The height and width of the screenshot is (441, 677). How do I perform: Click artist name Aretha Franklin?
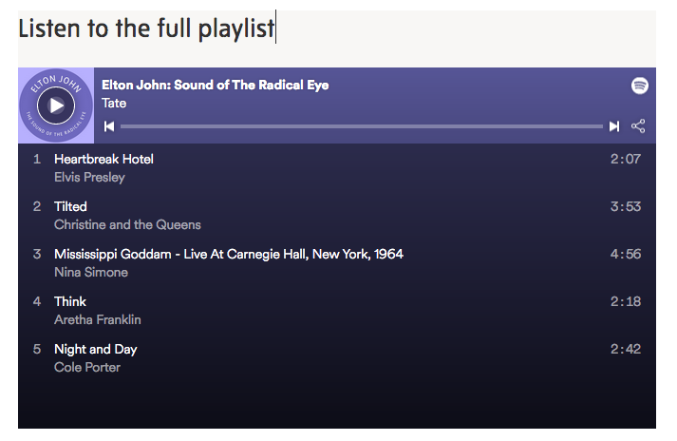(x=97, y=319)
